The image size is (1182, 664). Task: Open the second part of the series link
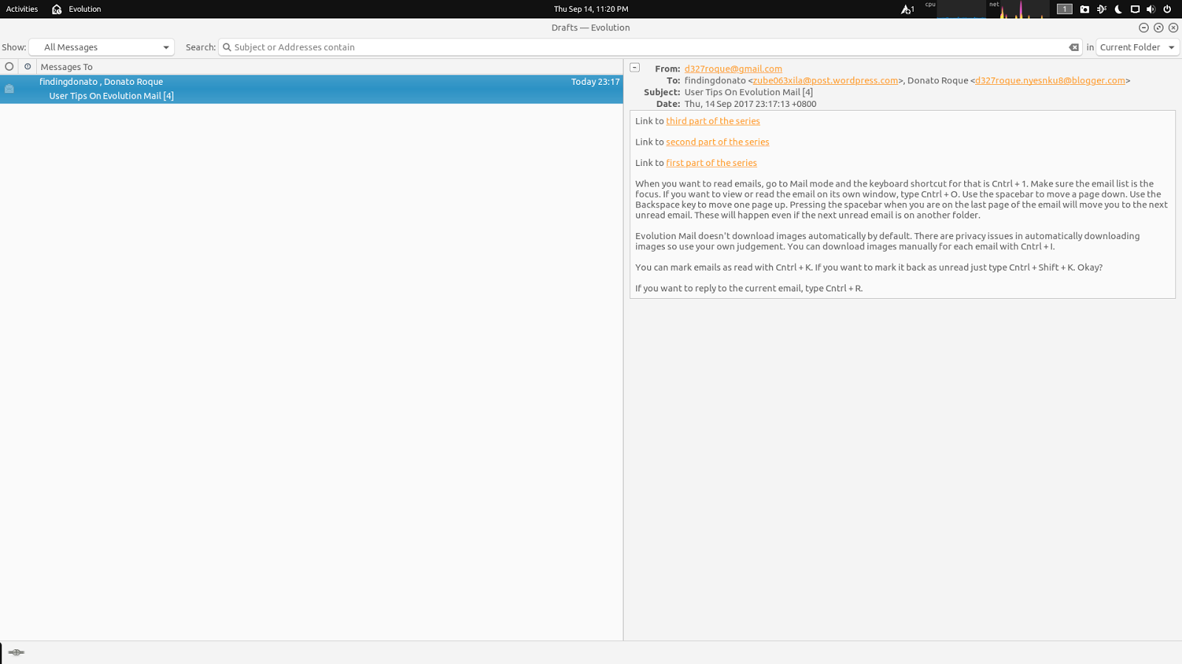[x=717, y=142]
